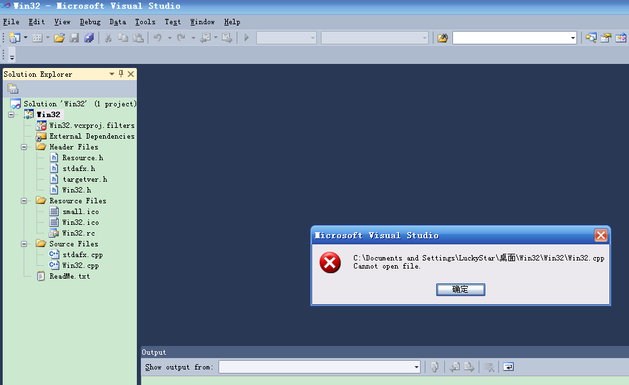Select targetver.h file
This screenshot has height=385, width=629.
(x=85, y=180)
